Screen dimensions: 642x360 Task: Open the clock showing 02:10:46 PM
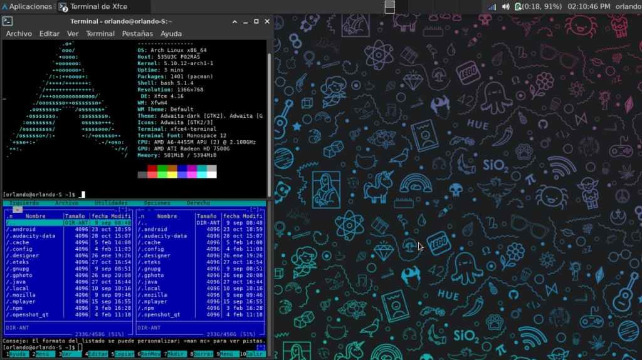coord(588,7)
